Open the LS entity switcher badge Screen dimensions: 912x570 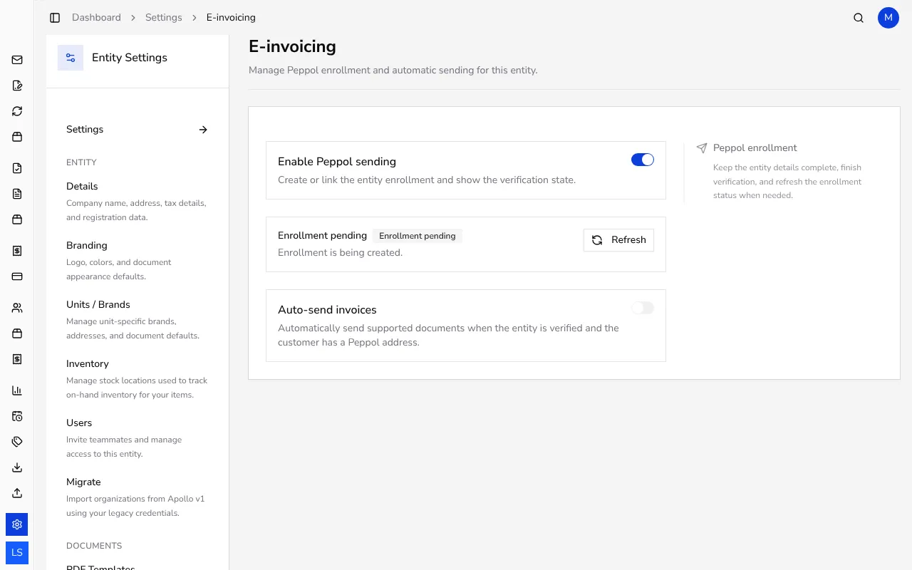[x=17, y=553]
